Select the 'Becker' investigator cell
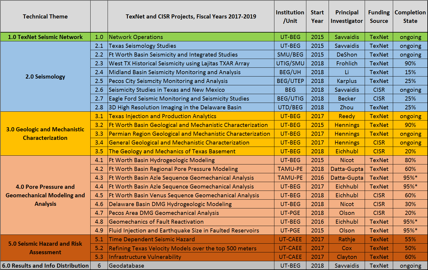 pyautogui.click(x=347, y=99)
